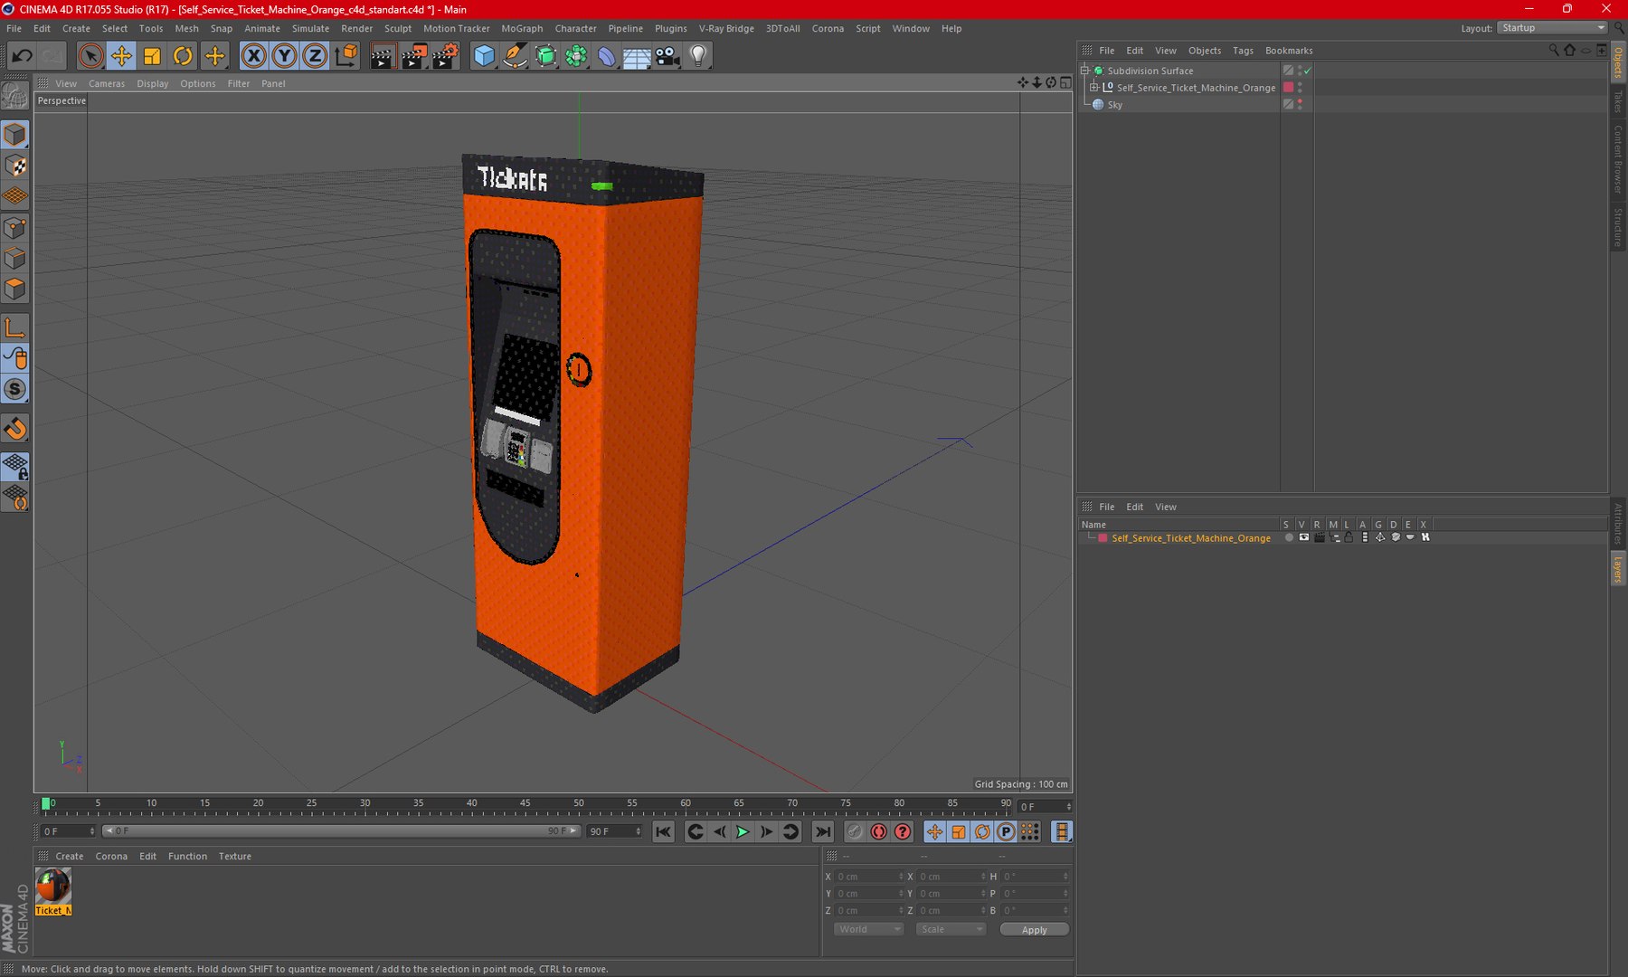Open the material manager Texture menu
Image resolution: width=1628 pixels, height=977 pixels.
click(235, 856)
